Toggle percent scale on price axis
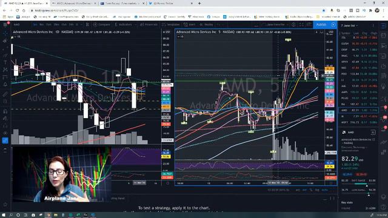 [x=311, y=190]
